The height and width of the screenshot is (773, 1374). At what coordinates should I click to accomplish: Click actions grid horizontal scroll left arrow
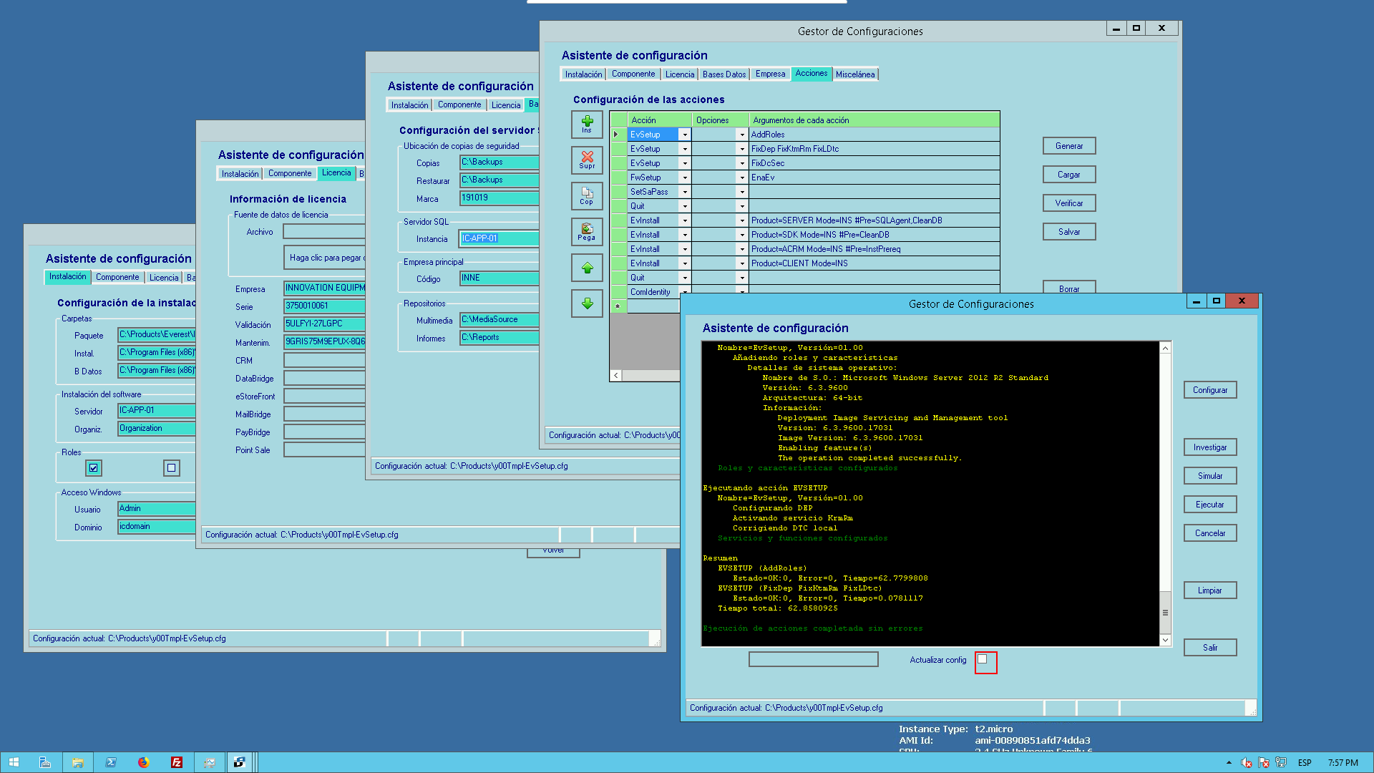coord(616,375)
